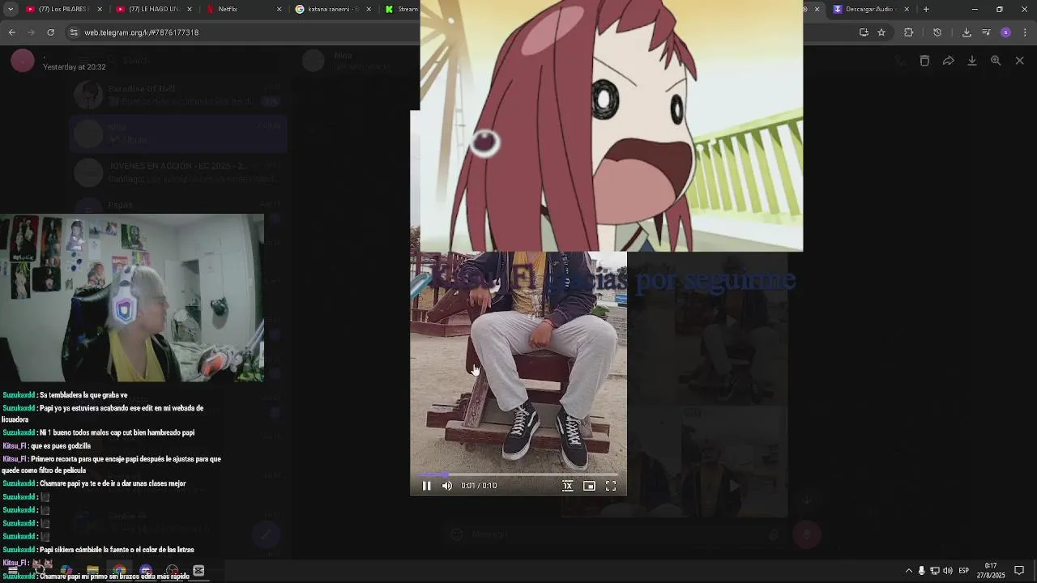Enter fullscreen mode on the video player
This screenshot has width=1037, height=583.
(611, 486)
